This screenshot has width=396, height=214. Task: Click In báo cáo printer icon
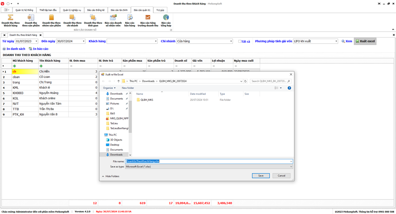30,49
